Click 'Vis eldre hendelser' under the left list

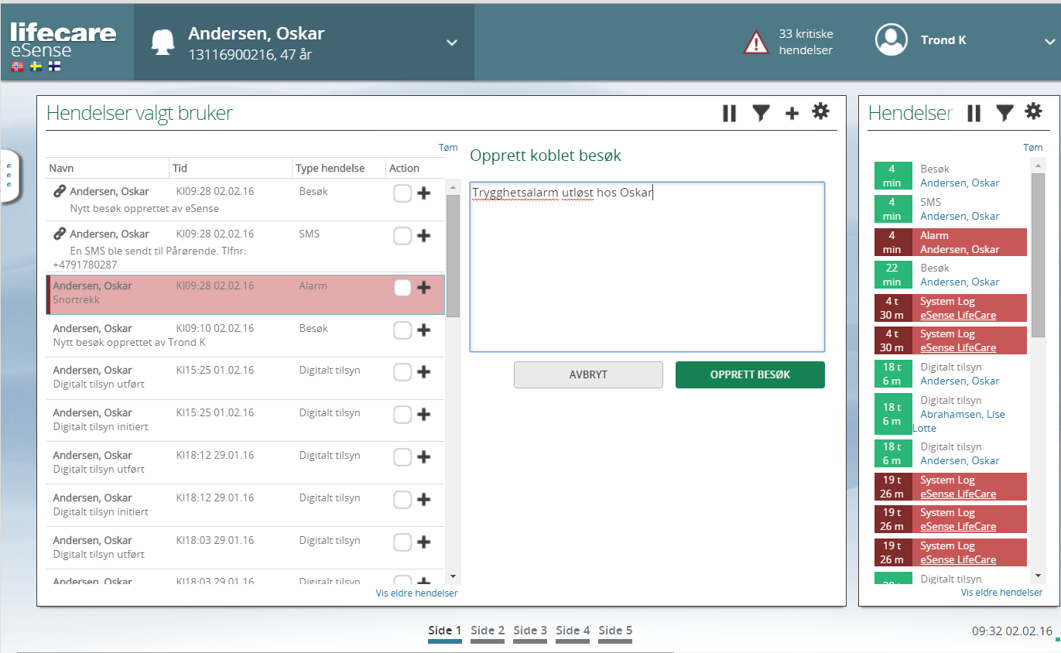(416, 593)
